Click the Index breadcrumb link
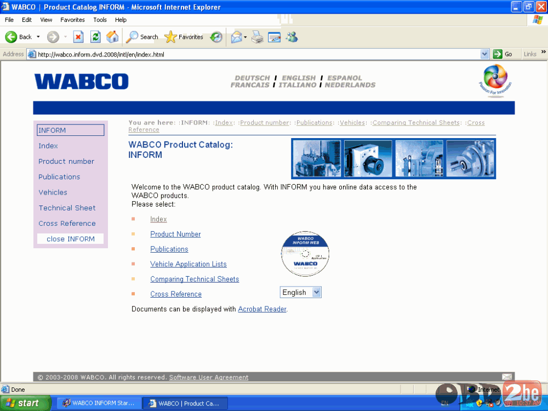Screen dimensions: 548x411 (224, 123)
